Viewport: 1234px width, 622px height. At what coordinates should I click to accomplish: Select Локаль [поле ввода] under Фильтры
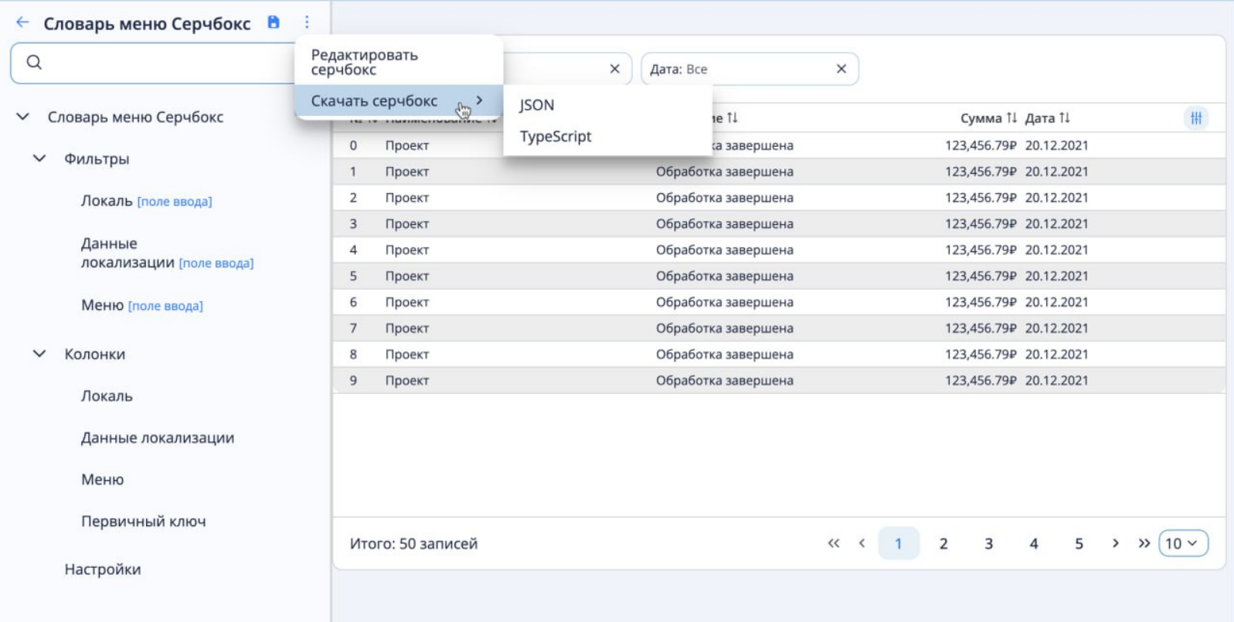point(146,201)
